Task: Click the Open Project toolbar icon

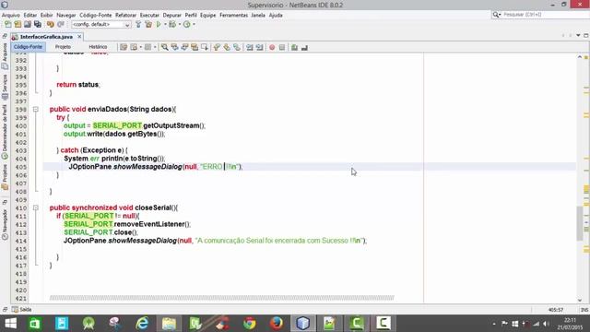Action: (x=28, y=25)
